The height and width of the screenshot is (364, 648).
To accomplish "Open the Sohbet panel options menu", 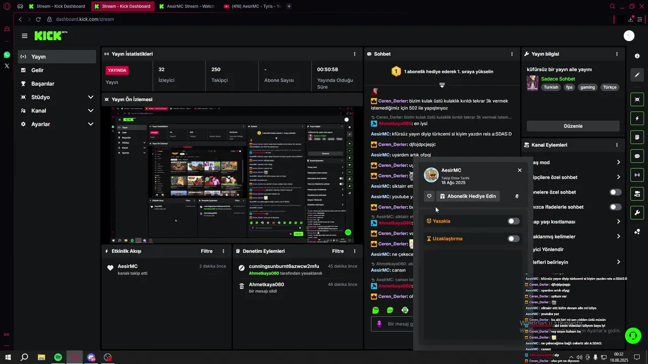I will coord(512,54).
